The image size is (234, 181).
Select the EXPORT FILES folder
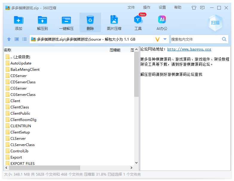(x=20, y=163)
